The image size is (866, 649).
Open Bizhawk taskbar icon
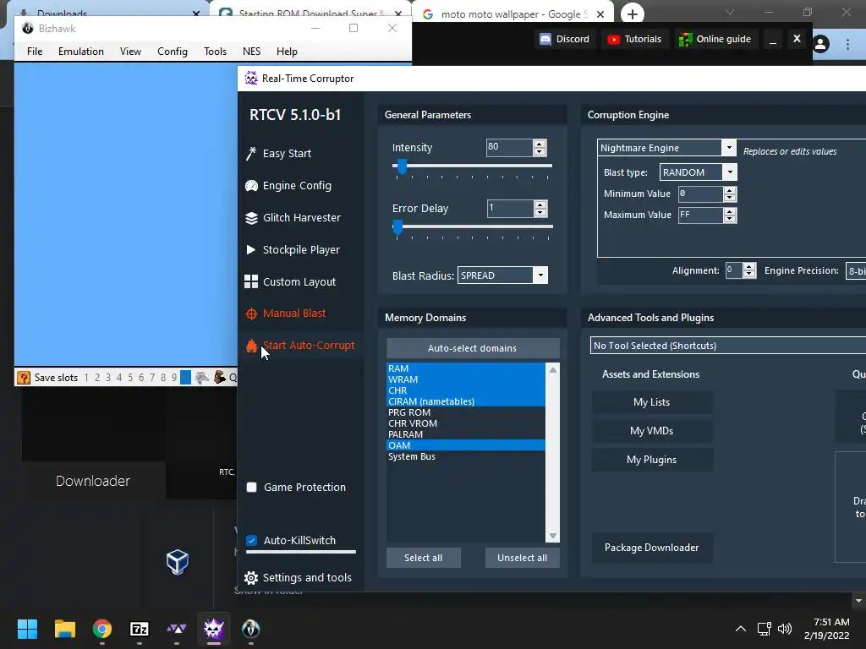[x=250, y=629]
